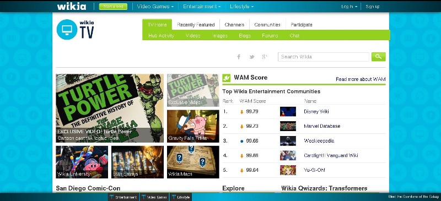
Task: Click the Search Wikia input field
Action: tap(324, 57)
